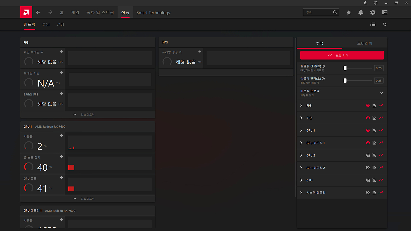Open settings via the gear icon

tap(373, 12)
